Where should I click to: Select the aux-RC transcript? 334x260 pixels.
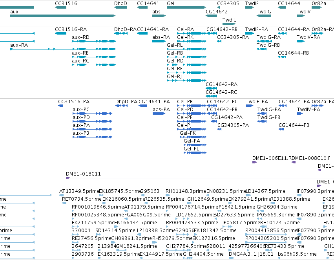(94, 65)
